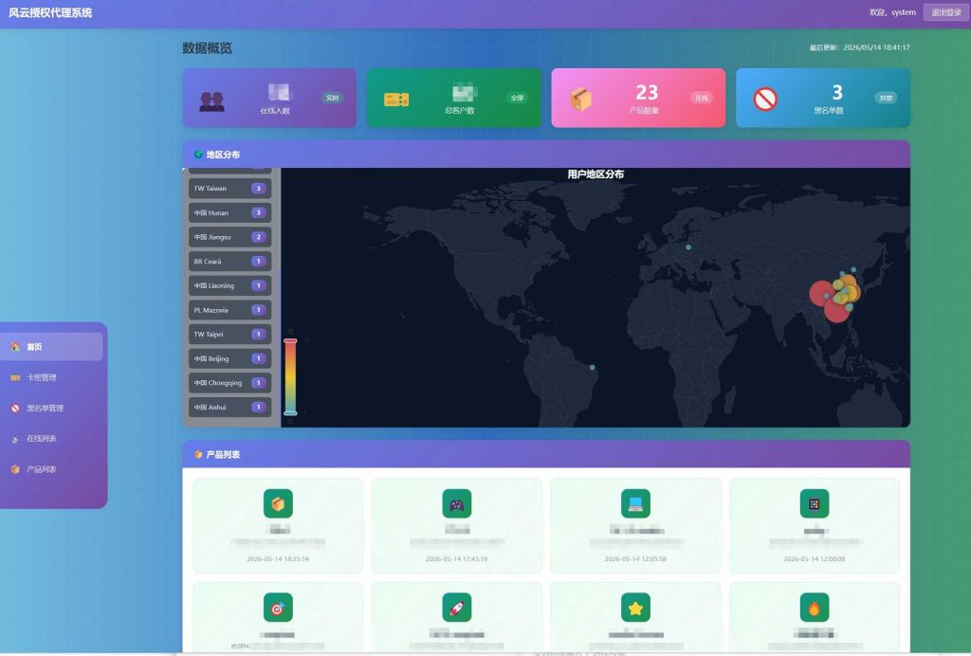Click the laptop product icon dated 12:05:58
This screenshot has width=971, height=656.
click(x=635, y=503)
